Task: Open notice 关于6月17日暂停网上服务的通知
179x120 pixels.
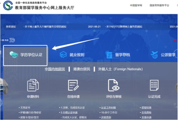Action: click(124, 27)
